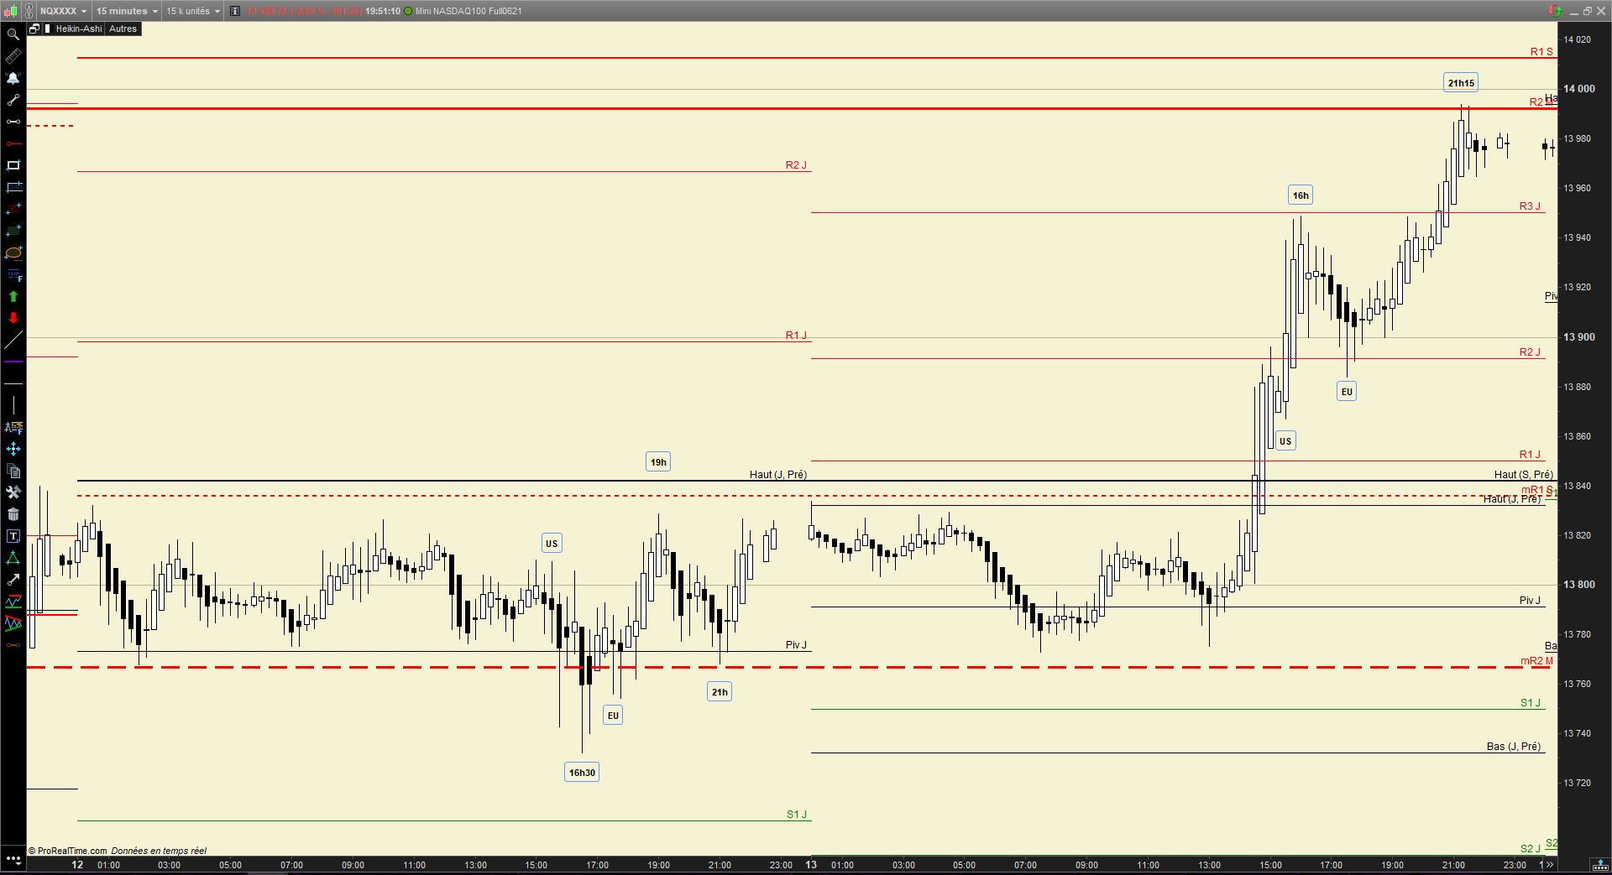Select the Heikin-Ashi tab

(x=79, y=29)
